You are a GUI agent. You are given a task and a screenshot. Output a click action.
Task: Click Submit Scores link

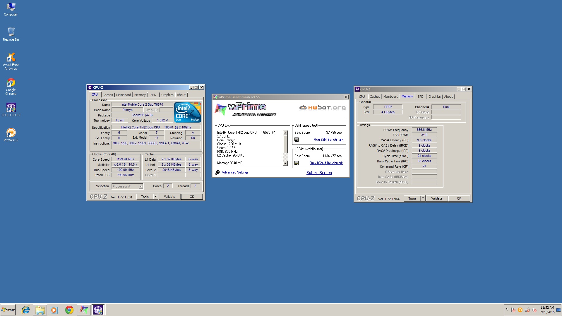[319, 173]
